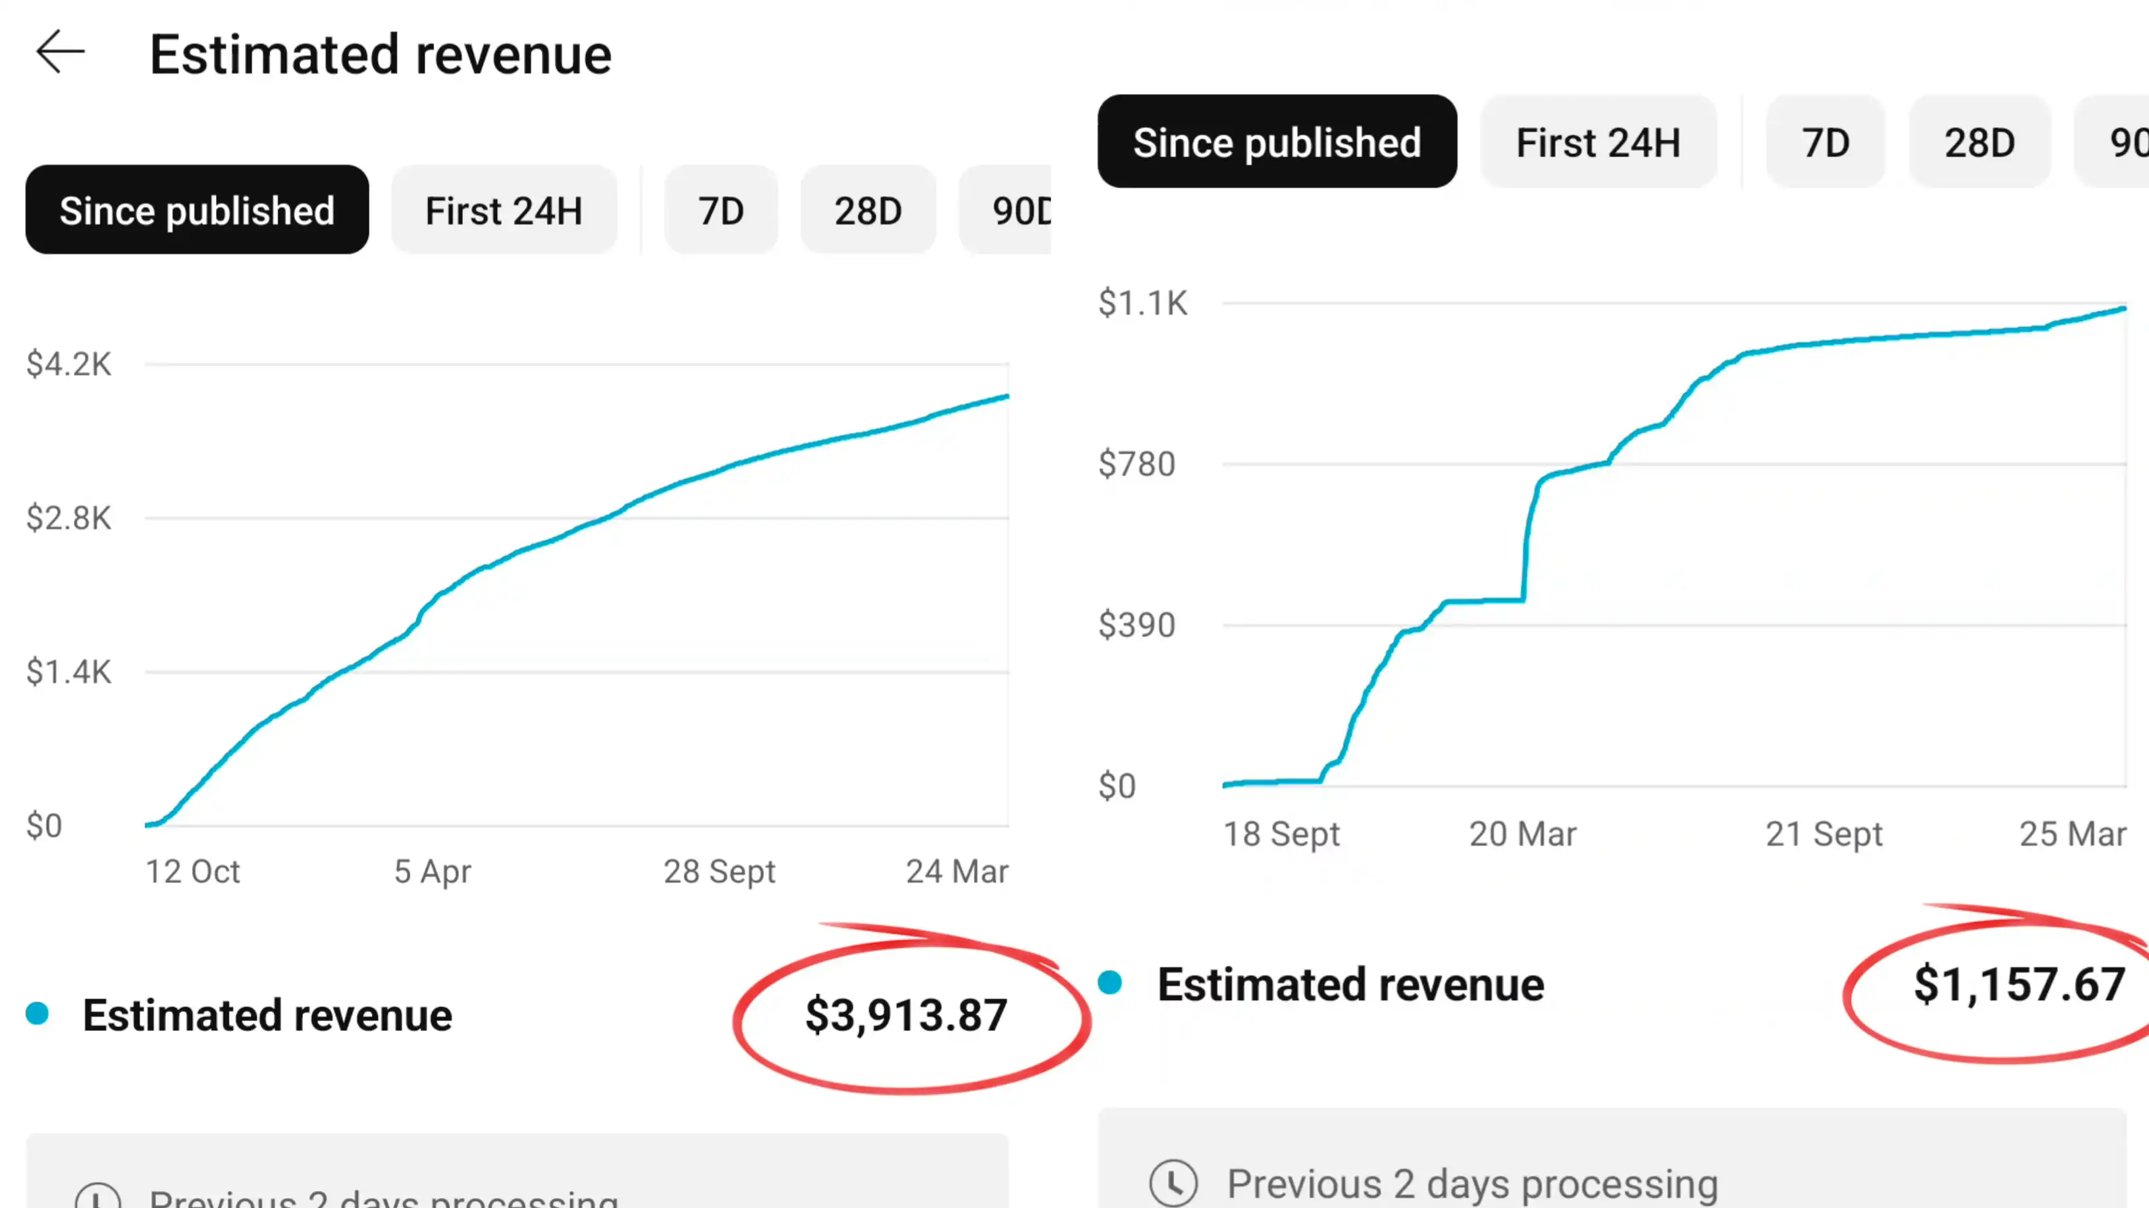Choose right panel 7D range
2149x1208 pixels.
point(1825,141)
